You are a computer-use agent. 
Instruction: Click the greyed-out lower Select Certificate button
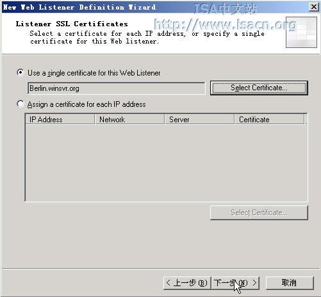(x=259, y=213)
